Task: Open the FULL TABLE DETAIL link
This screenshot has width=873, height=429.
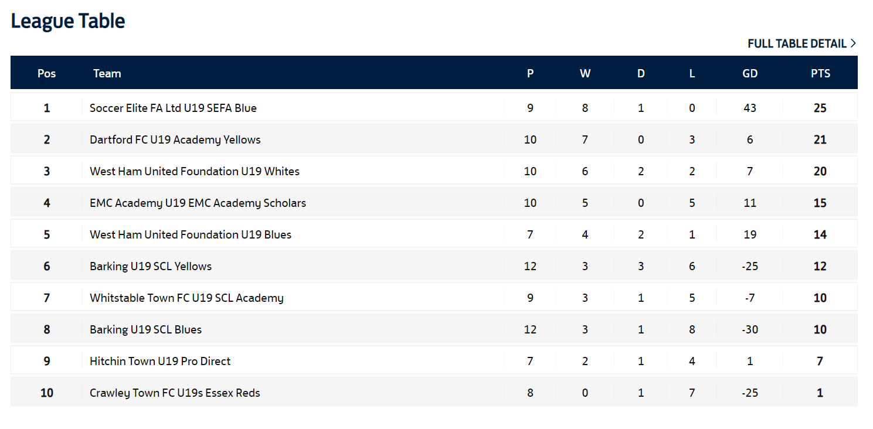Action: tap(797, 43)
